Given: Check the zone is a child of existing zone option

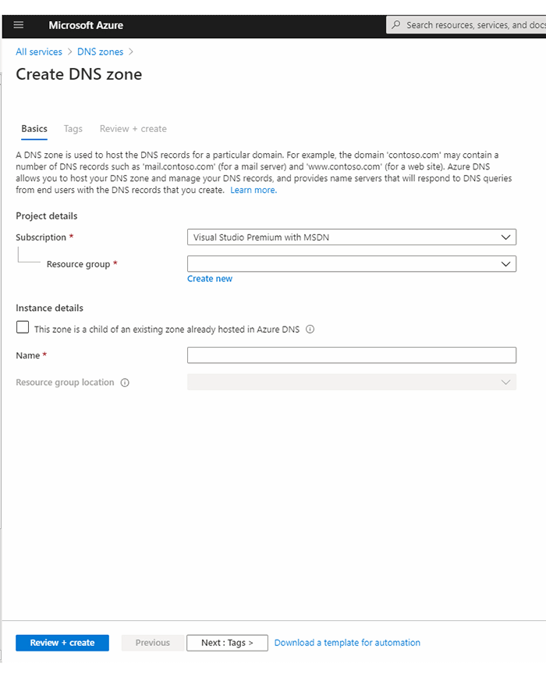Looking at the screenshot, I should click(x=23, y=327).
